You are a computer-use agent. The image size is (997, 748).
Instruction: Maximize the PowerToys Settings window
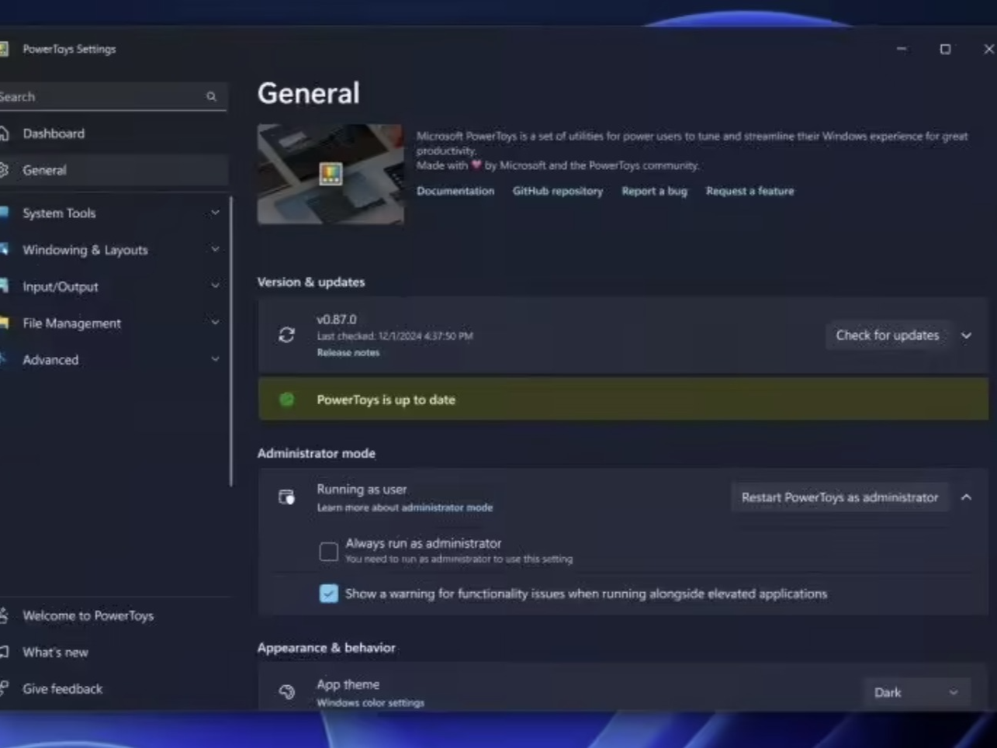pos(945,49)
